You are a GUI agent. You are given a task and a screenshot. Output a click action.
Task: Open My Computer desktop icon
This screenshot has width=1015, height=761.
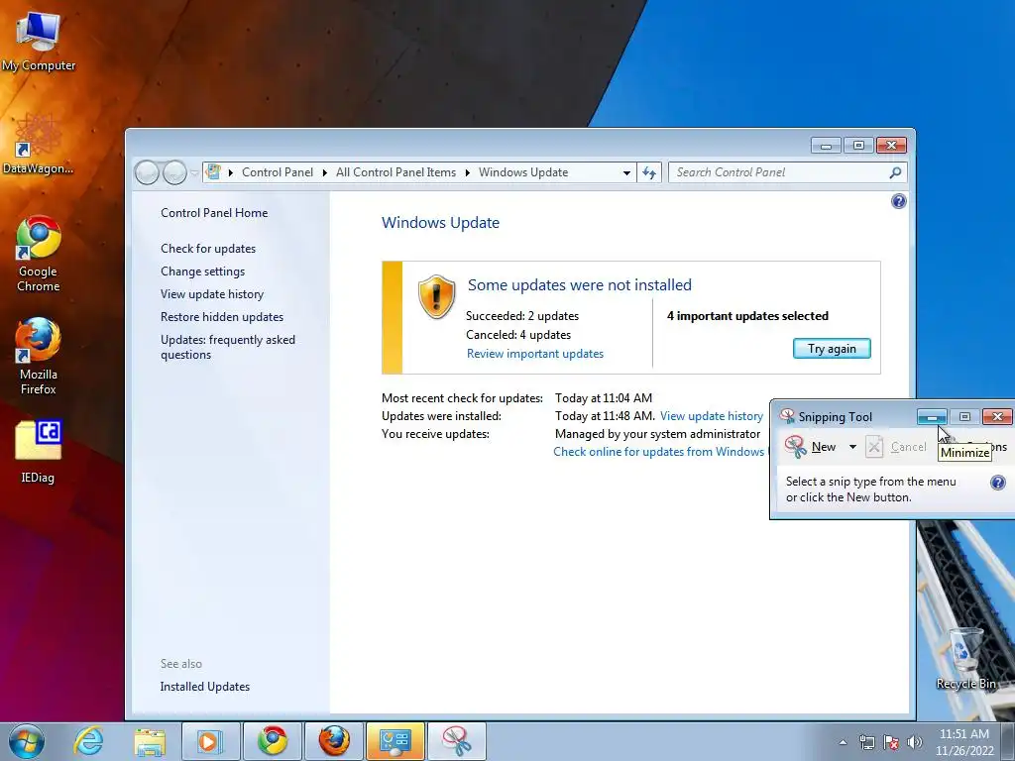pos(39,42)
